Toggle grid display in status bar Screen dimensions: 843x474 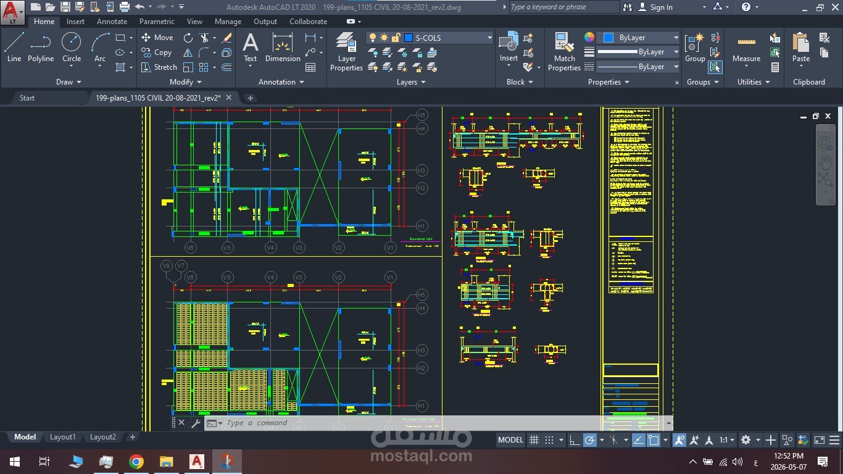(x=534, y=440)
